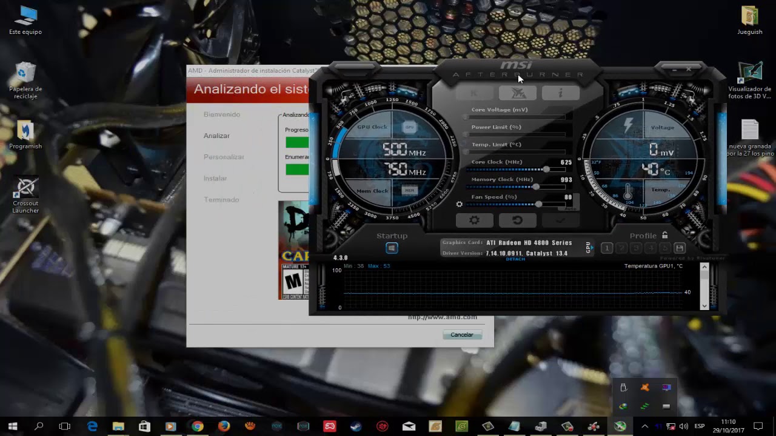Open the Action Center notification icon
The width and height of the screenshot is (776, 436).
click(758, 426)
